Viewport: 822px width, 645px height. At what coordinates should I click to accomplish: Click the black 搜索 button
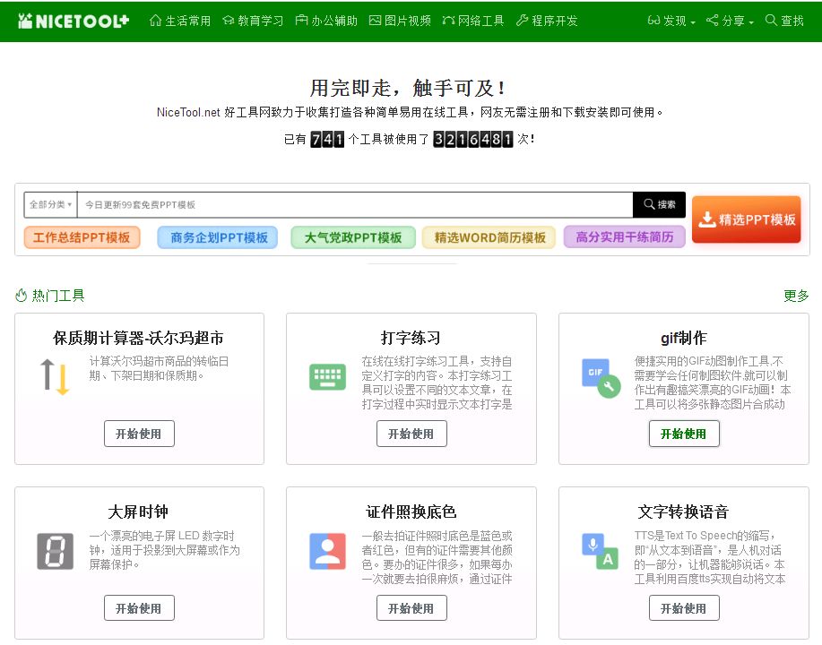coord(659,204)
